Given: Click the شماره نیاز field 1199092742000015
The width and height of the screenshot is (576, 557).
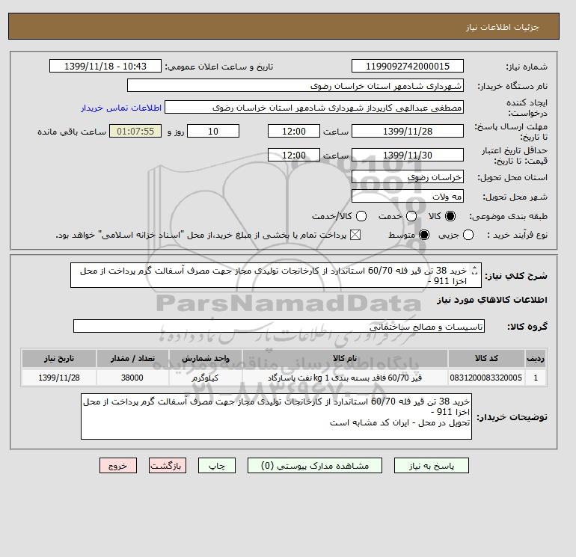Looking at the screenshot, I should click(408, 67).
